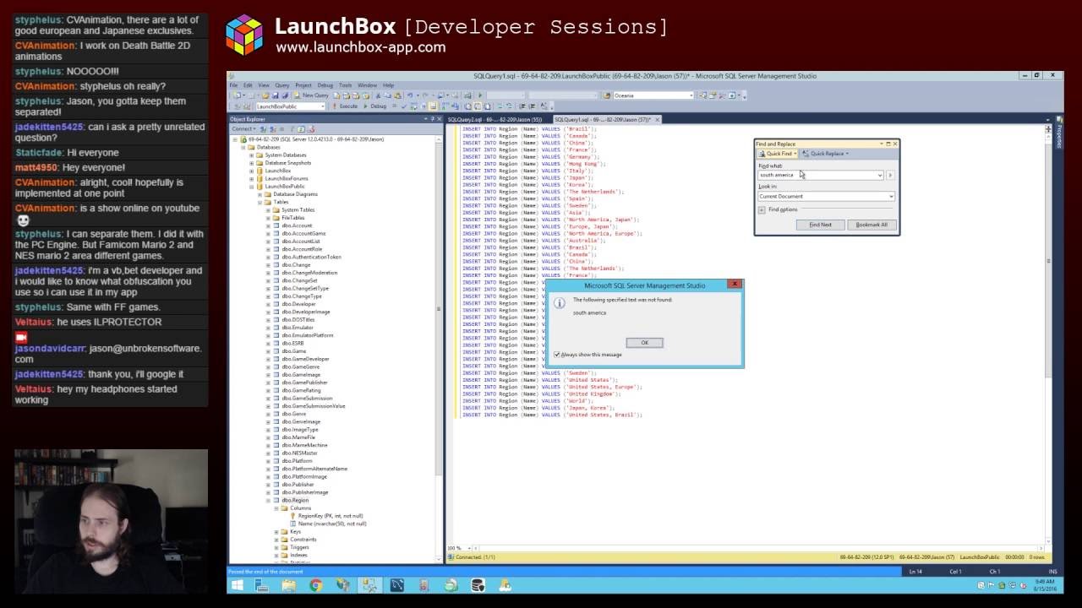Click the Bookmark All button
This screenshot has height=608, width=1082.
pos(872,225)
